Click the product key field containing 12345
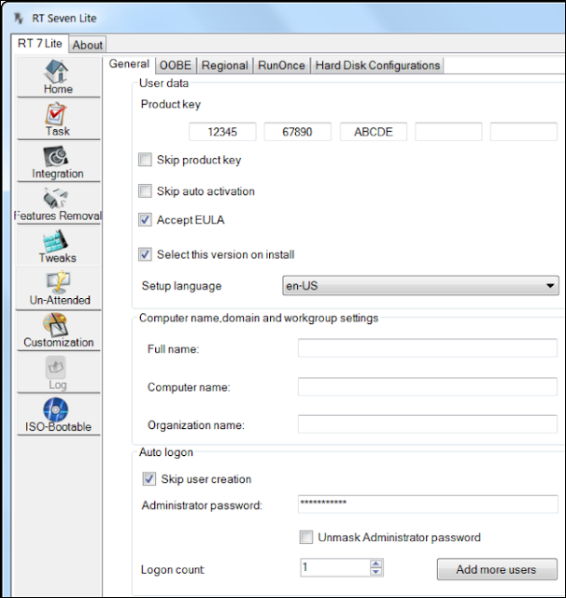 click(222, 132)
